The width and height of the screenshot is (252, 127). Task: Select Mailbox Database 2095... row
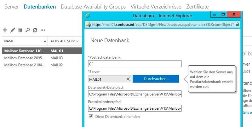coord(42,58)
